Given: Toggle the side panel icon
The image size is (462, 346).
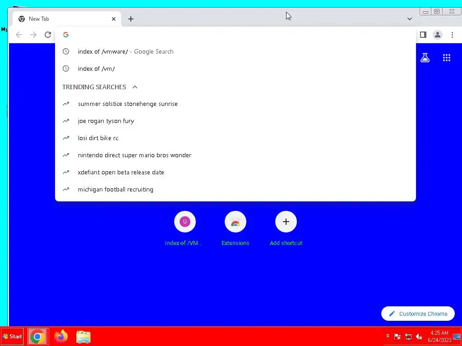Looking at the screenshot, I should (423, 35).
